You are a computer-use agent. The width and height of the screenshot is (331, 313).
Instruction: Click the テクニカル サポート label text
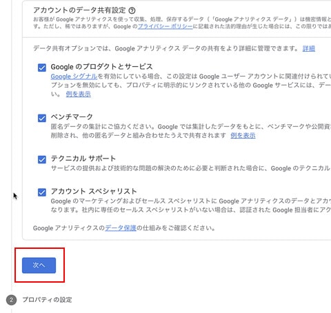tap(83, 159)
